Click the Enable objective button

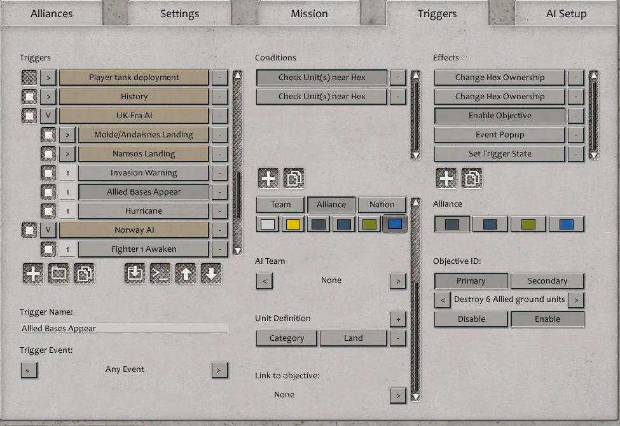coord(548,319)
